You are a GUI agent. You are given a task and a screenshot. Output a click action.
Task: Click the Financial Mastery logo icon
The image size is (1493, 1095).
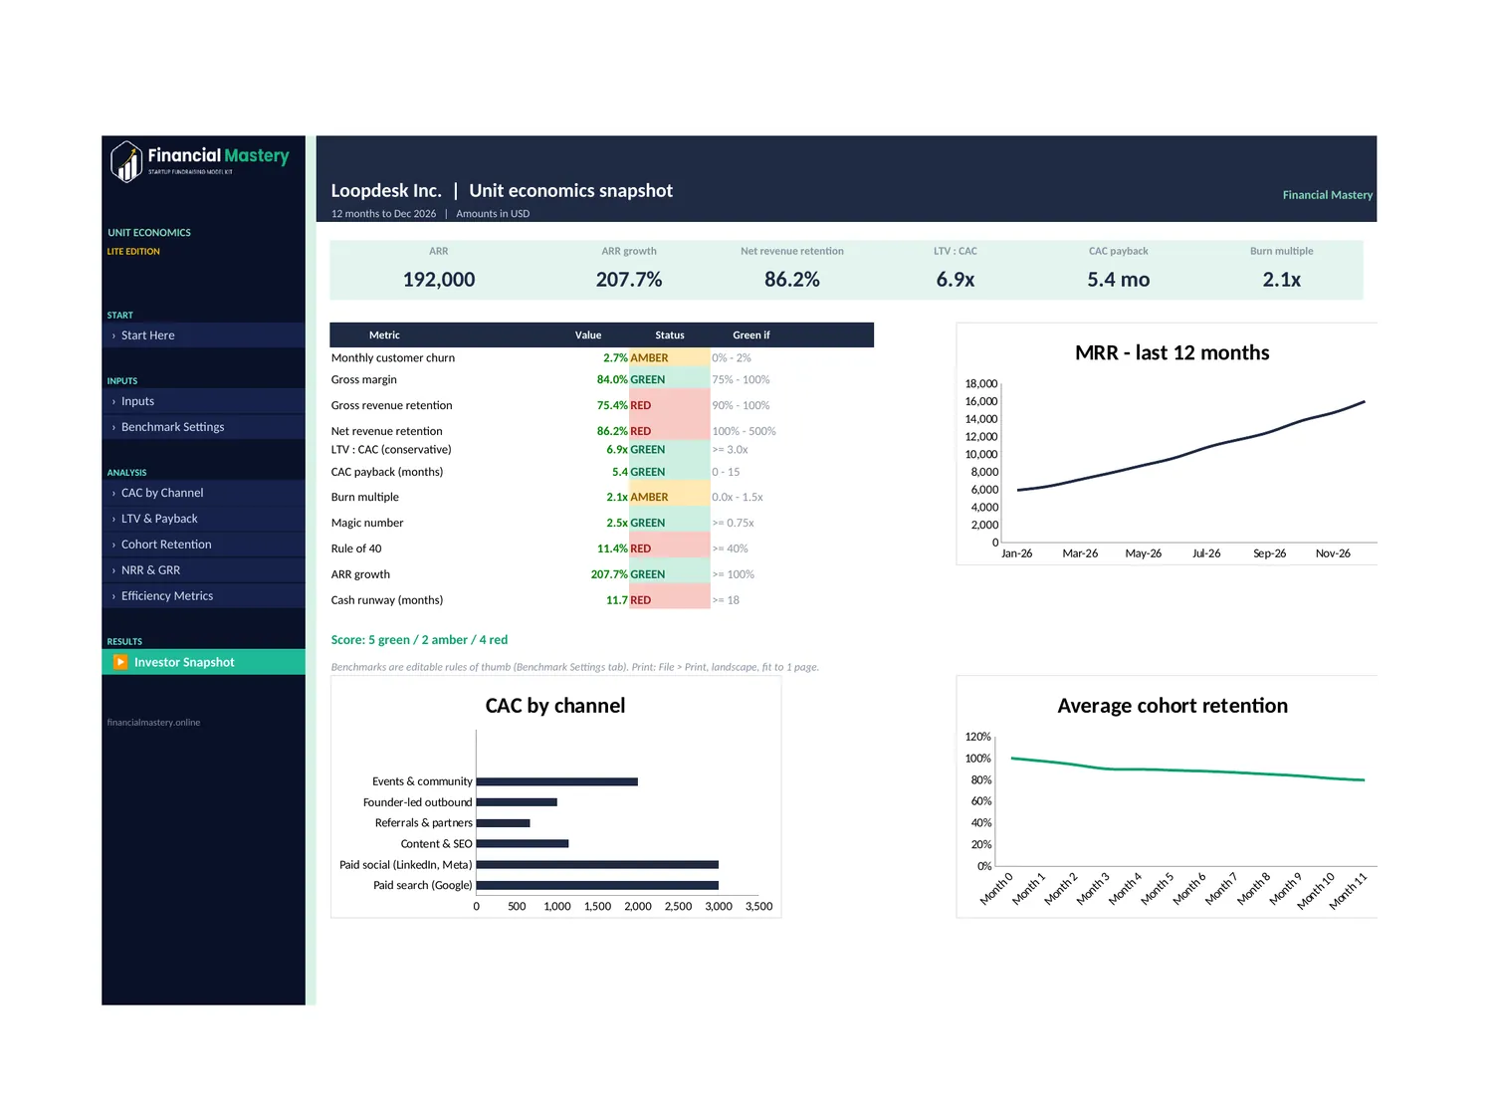[x=126, y=161]
